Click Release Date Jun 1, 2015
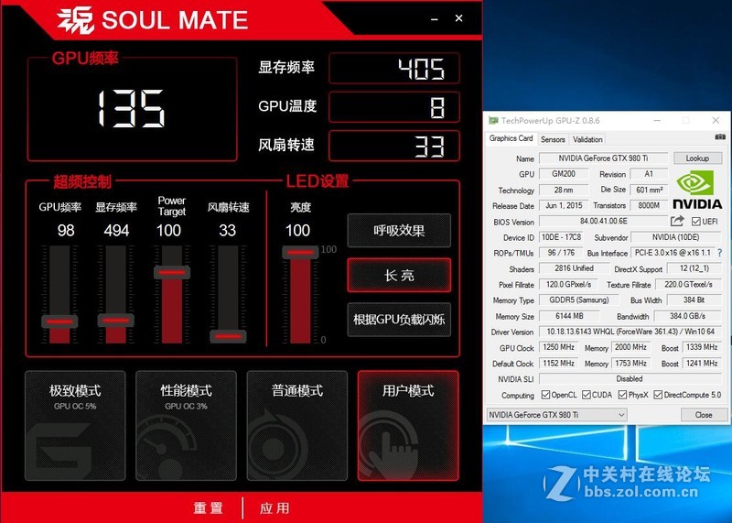The width and height of the screenshot is (732, 523). coord(564,205)
